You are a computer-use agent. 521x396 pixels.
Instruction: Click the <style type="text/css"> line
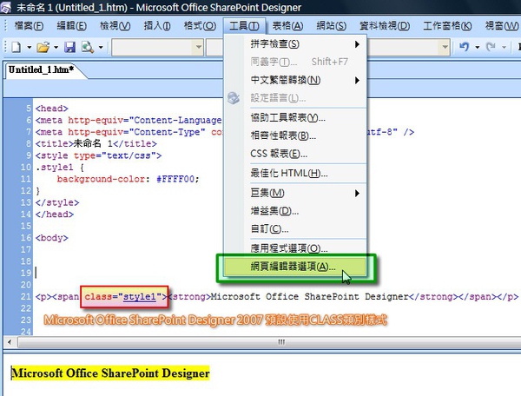pos(98,155)
